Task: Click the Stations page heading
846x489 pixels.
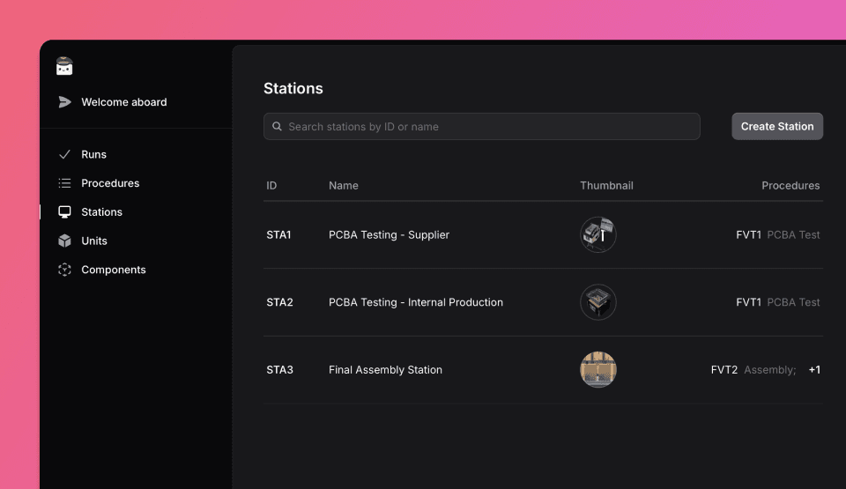Action: point(293,88)
